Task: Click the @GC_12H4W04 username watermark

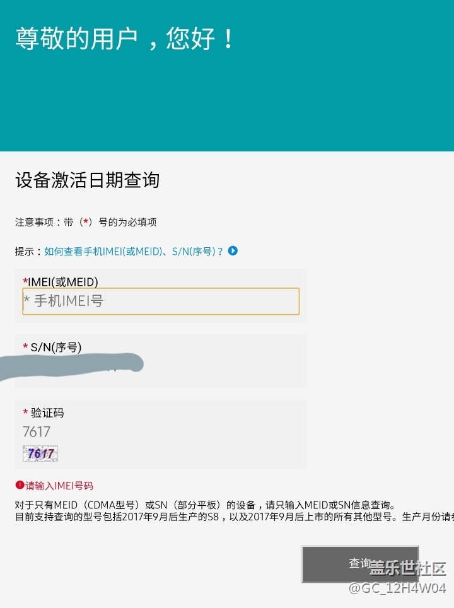Action: 397,588
